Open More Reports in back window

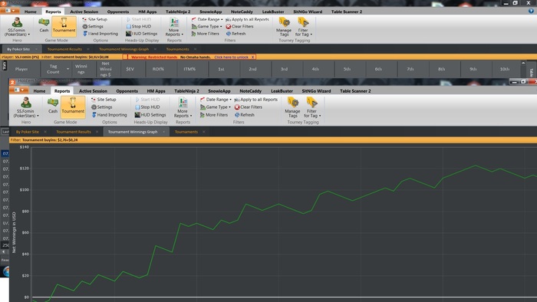[174, 27]
